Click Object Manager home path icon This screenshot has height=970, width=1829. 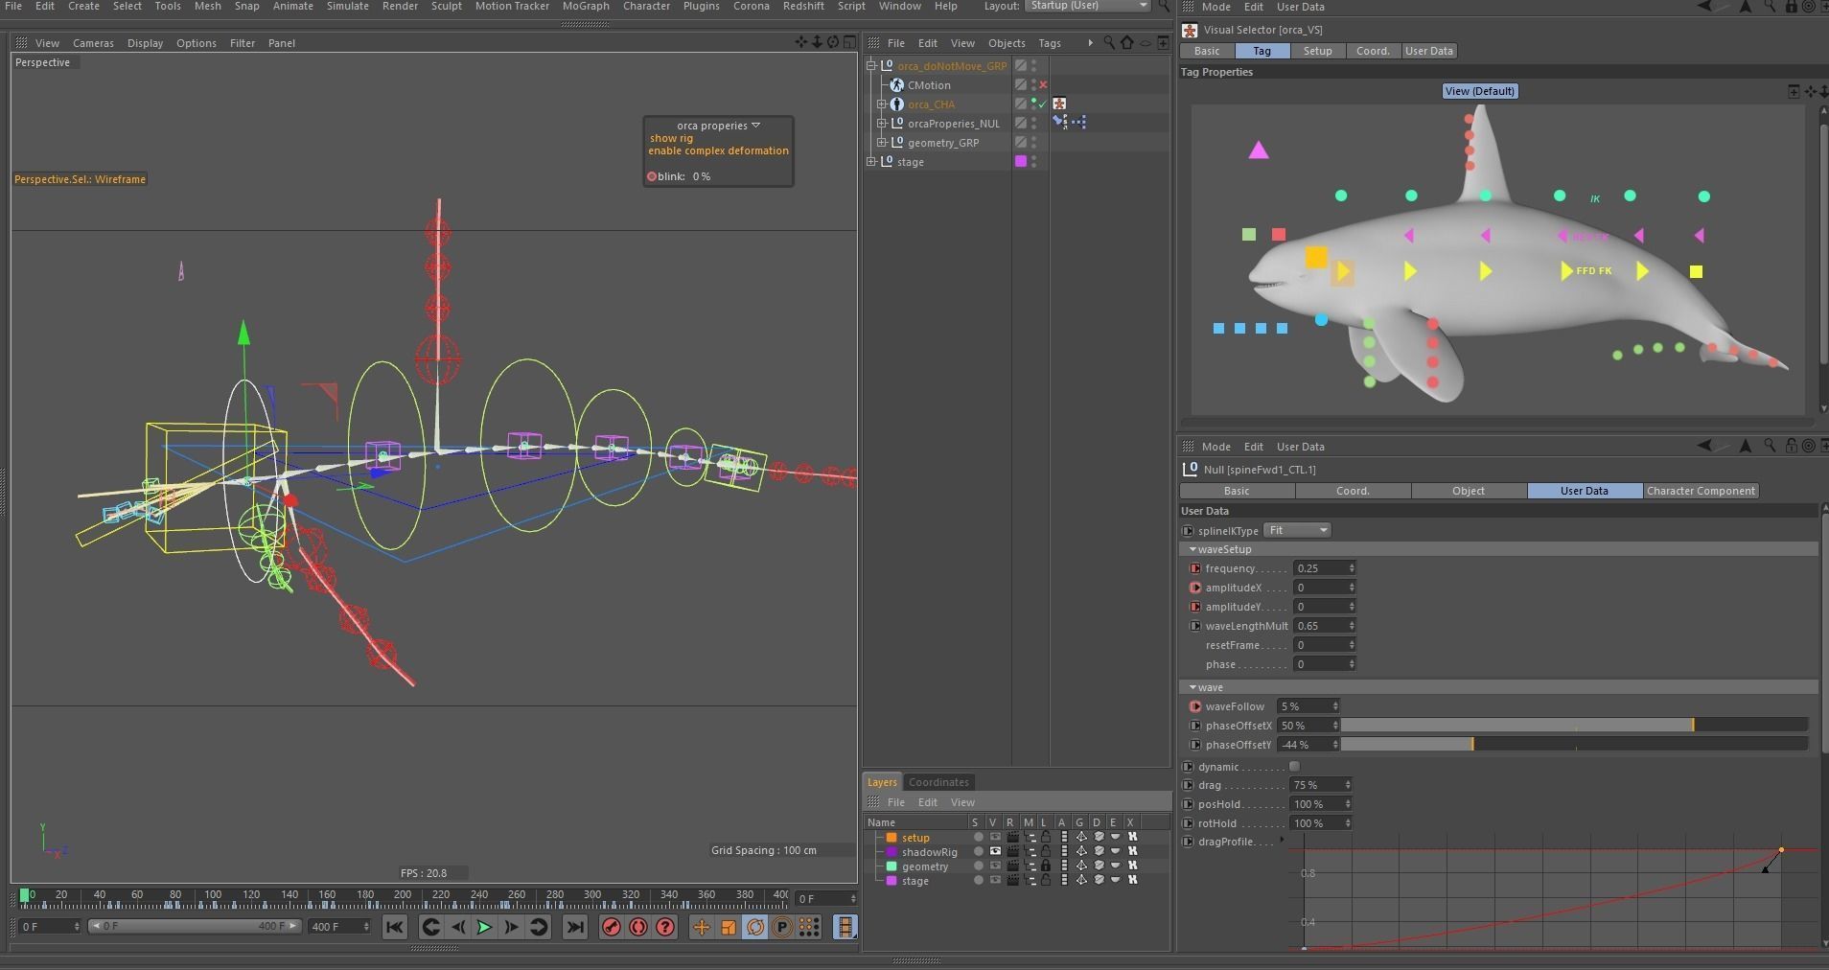[1127, 42]
